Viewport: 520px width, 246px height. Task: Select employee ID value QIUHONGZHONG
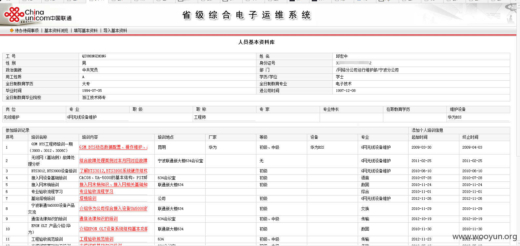coord(94,56)
